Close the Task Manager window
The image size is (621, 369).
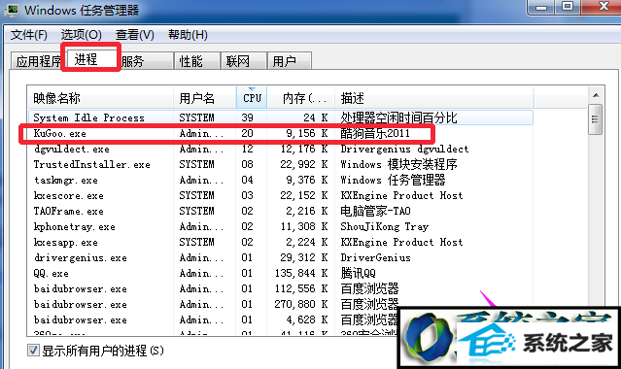click(604, 7)
